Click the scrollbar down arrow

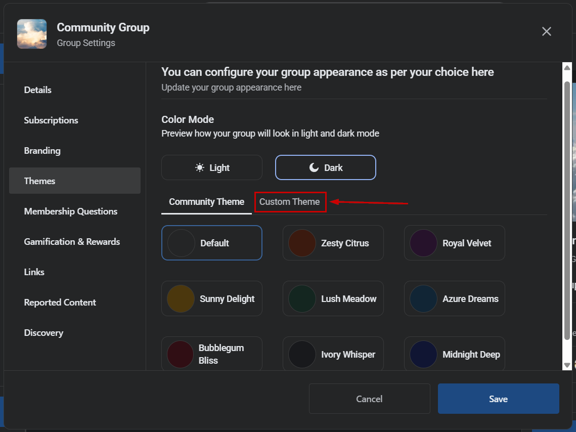567,365
